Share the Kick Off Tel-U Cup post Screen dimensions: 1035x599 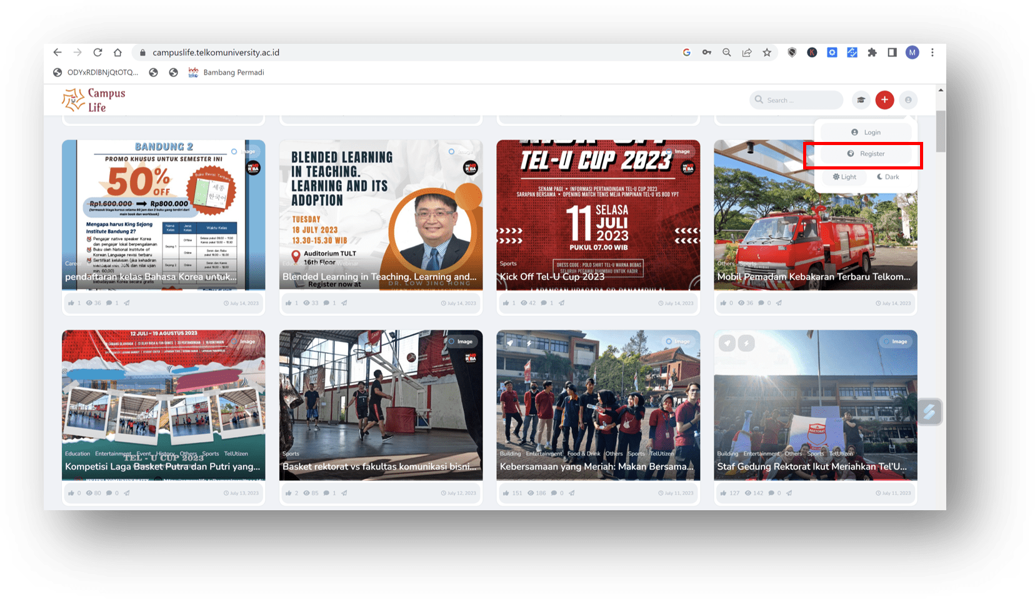tap(562, 303)
